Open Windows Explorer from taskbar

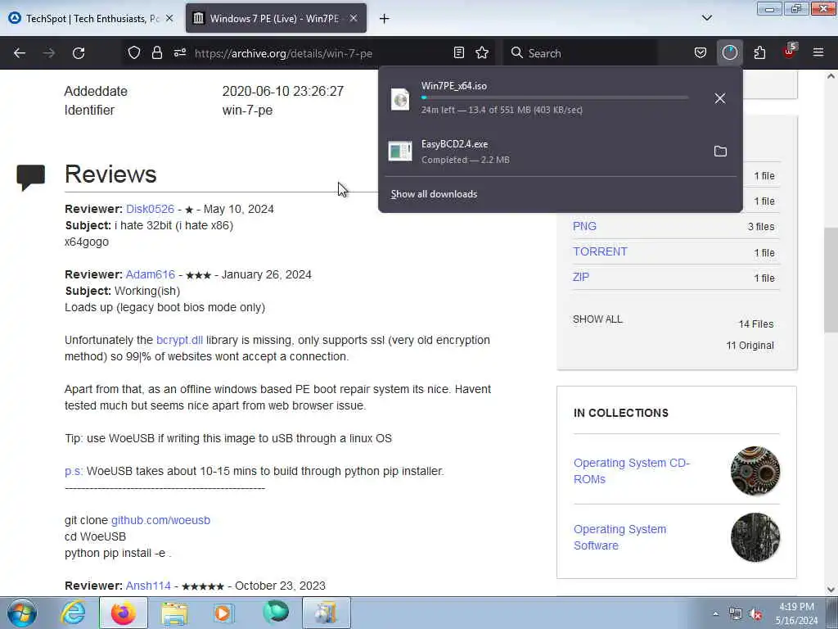click(x=175, y=613)
